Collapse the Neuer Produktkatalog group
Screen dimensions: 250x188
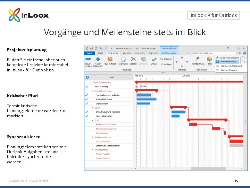(91, 83)
